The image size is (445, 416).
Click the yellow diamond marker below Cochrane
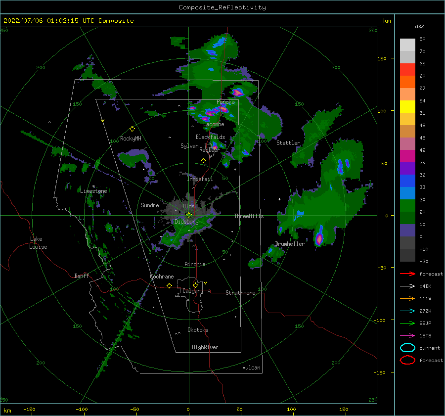tap(169, 286)
